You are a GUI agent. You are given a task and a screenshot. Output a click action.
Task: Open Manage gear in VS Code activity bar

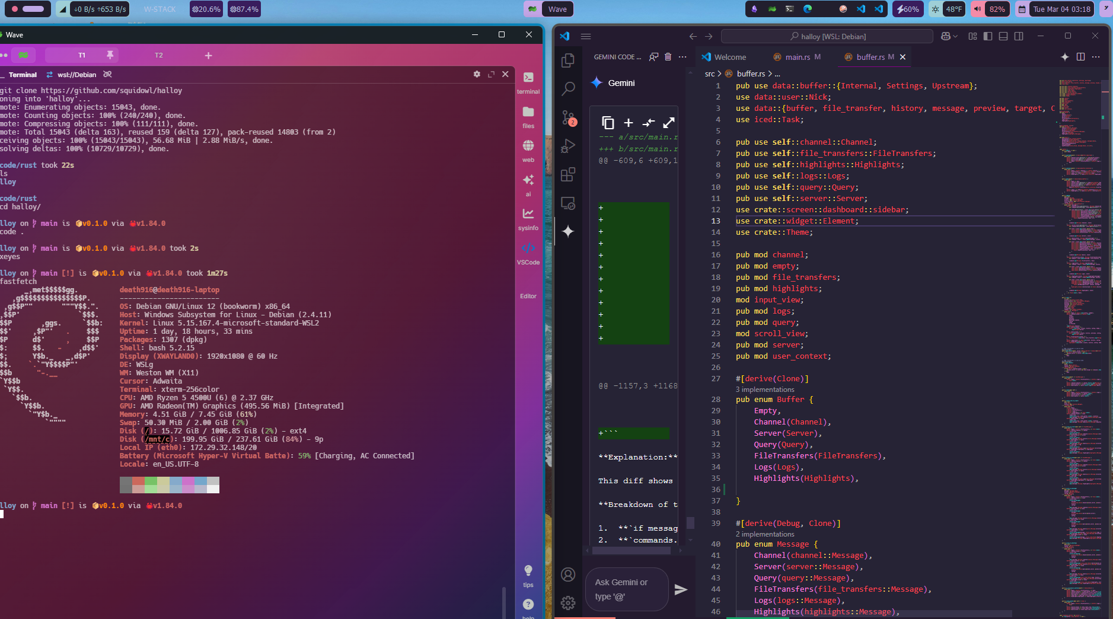click(x=568, y=603)
